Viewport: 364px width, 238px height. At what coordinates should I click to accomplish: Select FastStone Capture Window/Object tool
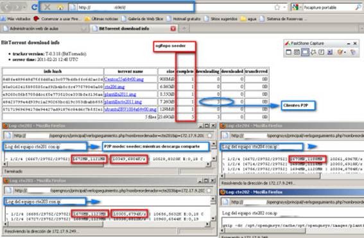click(x=297, y=52)
